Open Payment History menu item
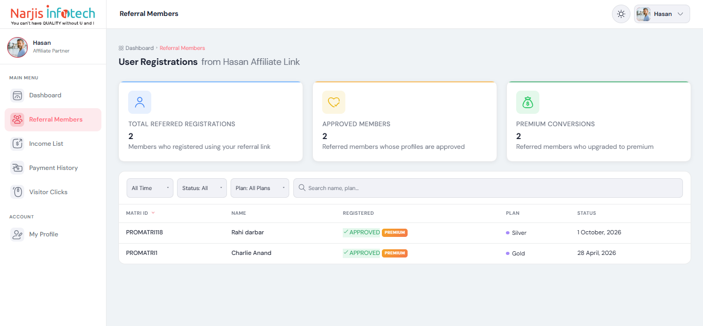The height and width of the screenshot is (326, 703). [x=53, y=168]
